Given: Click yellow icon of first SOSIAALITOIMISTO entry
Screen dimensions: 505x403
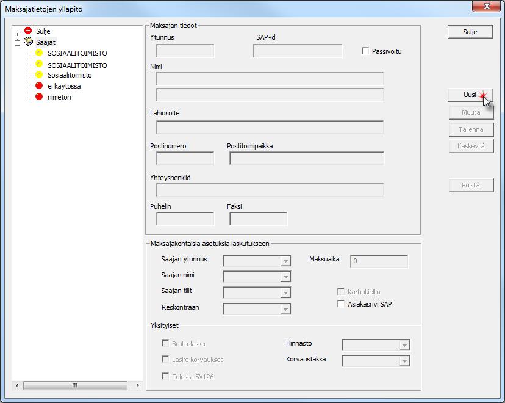Looking at the screenshot, I should tap(39, 53).
